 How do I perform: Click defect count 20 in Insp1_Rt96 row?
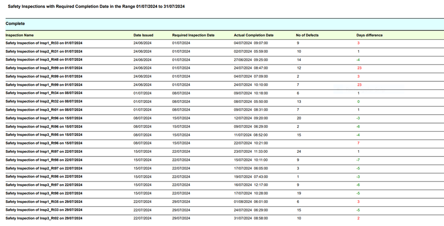point(299,118)
